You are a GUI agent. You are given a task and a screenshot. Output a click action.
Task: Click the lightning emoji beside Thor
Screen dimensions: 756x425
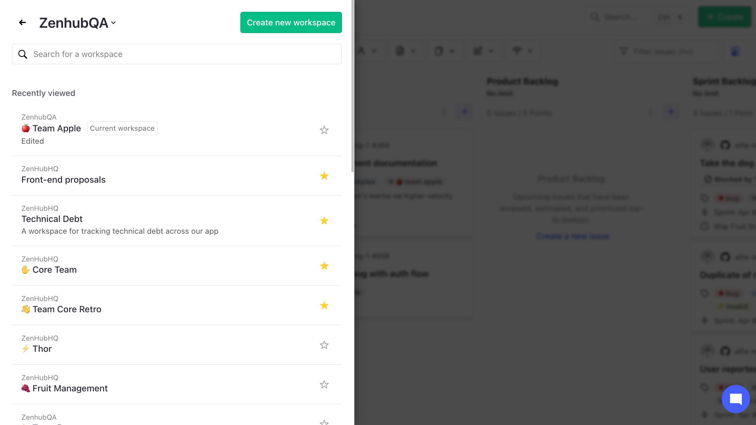[26, 349]
